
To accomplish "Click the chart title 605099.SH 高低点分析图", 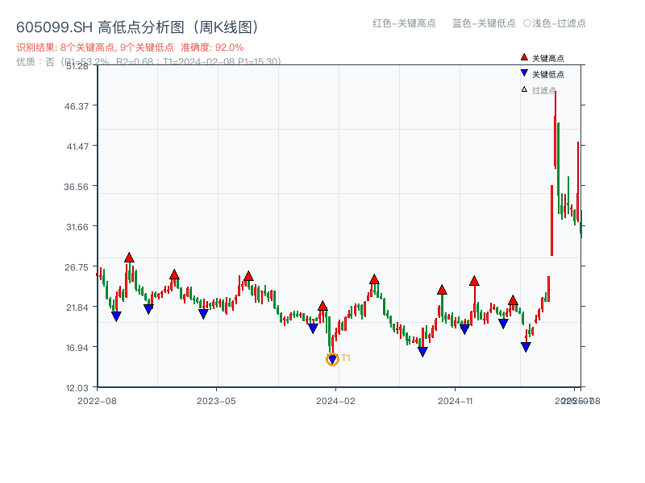I will pyautogui.click(x=138, y=27).
